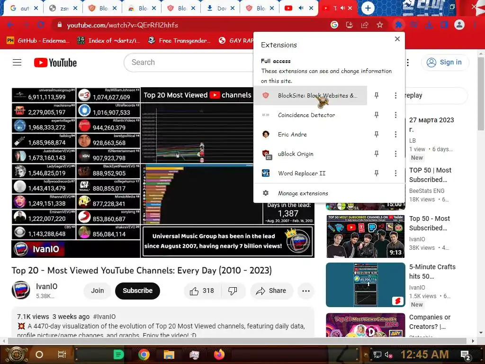Open a new browser tab
This screenshot has height=364, width=485.
368,8
